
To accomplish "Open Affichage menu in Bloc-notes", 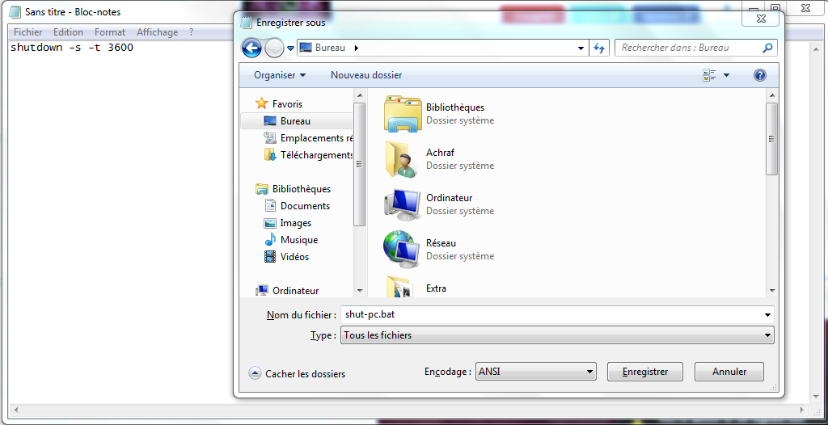I will [x=158, y=32].
